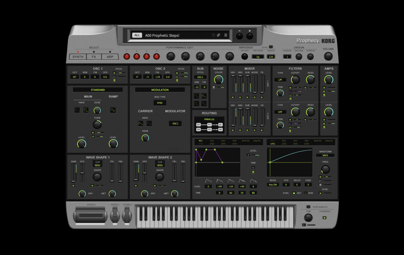Image resolution: width=404 pixels, height=255 pixels.
Task: Click the OUT 1 WS1 mixer M button
Action: point(233,97)
